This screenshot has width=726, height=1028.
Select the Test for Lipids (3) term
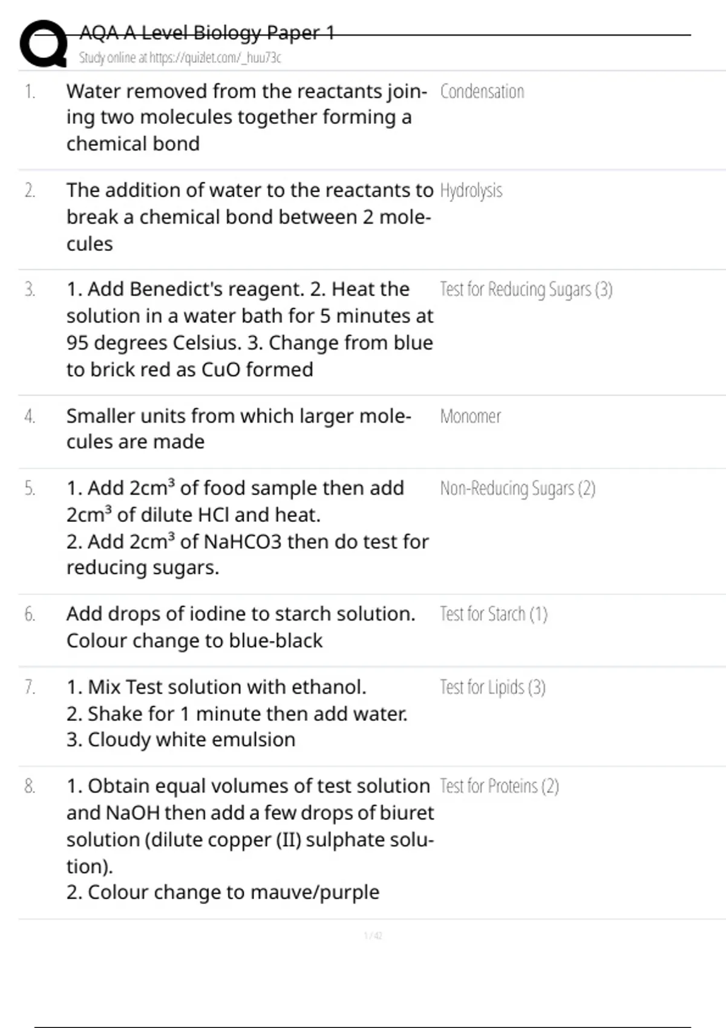point(492,687)
